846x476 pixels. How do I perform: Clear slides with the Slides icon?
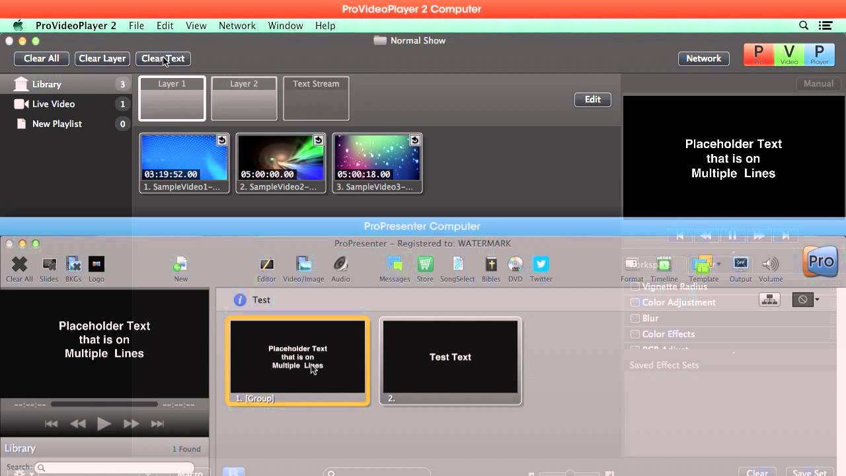49,264
